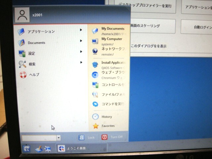Click the ヘルプ lifebuoy icon
Image resolution: width=212 pixels, height=159 pixels.
point(23,75)
